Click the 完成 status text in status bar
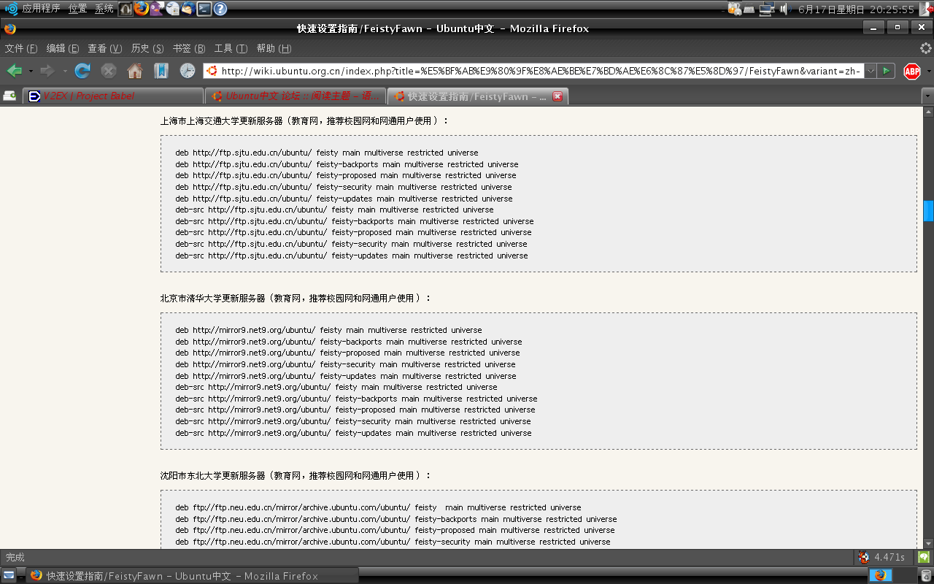Viewport: 934px width, 584px height. [15, 557]
